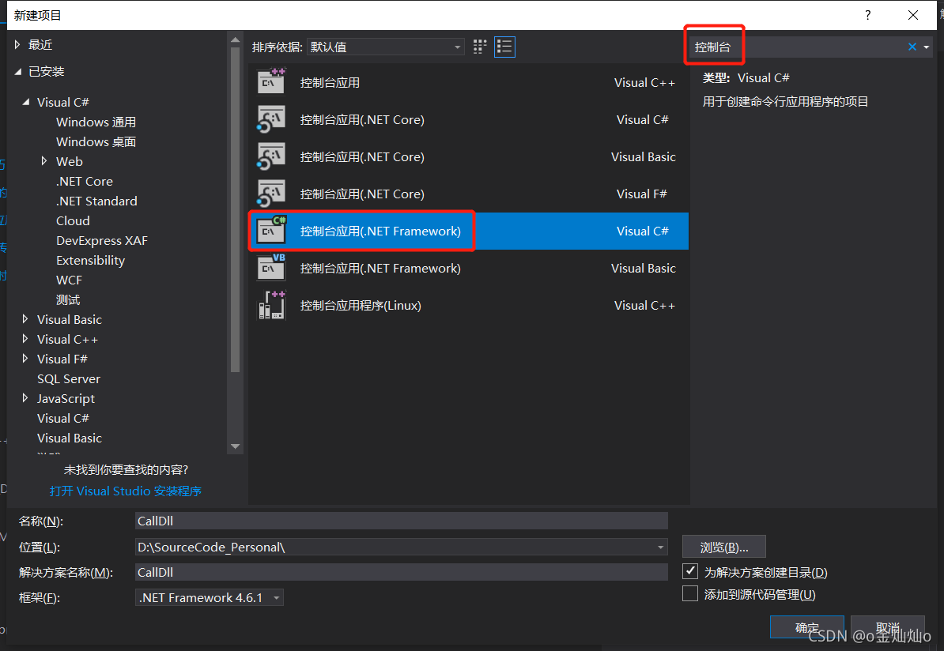The width and height of the screenshot is (944, 651).
Task: Select Windows 通用 category
Action: point(96,122)
